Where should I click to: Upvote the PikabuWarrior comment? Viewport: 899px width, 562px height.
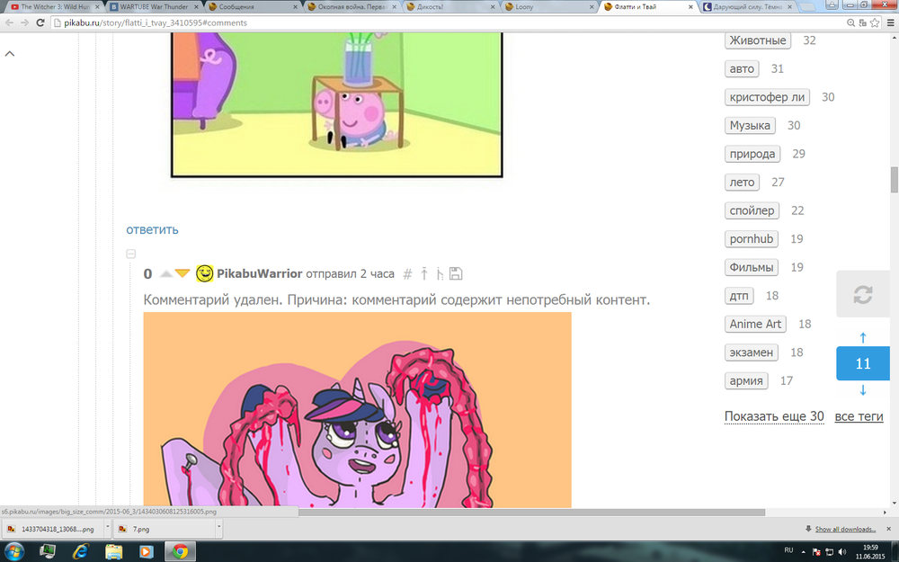click(165, 273)
